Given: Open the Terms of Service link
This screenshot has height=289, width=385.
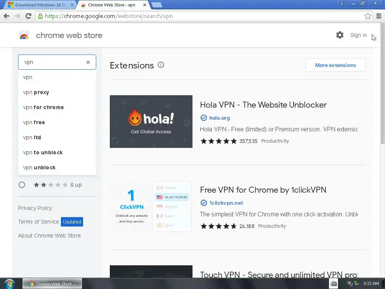Looking at the screenshot, I should click(39, 222).
